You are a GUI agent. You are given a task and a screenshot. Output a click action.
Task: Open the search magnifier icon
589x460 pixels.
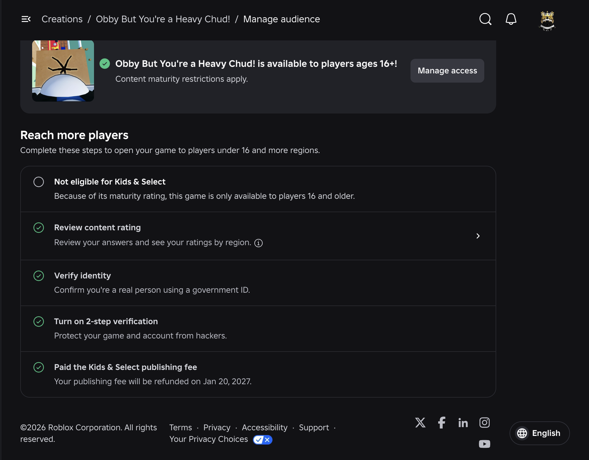pos(485,19)
